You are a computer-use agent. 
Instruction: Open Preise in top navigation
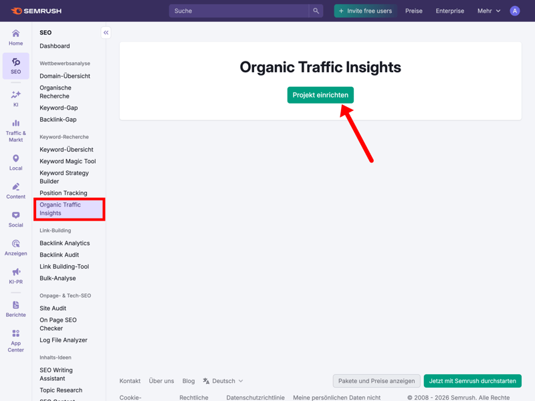pyautogui.click(x=413, y=11)
